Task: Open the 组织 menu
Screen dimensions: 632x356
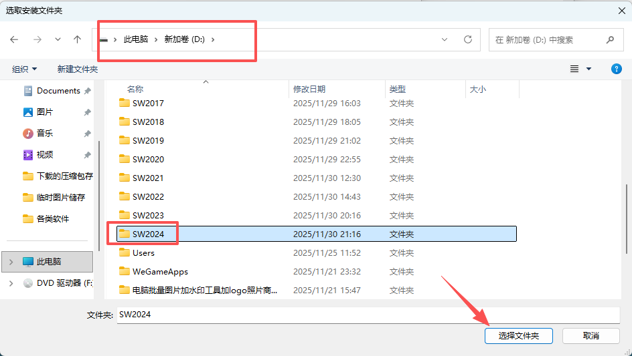Action: (25, 69)
